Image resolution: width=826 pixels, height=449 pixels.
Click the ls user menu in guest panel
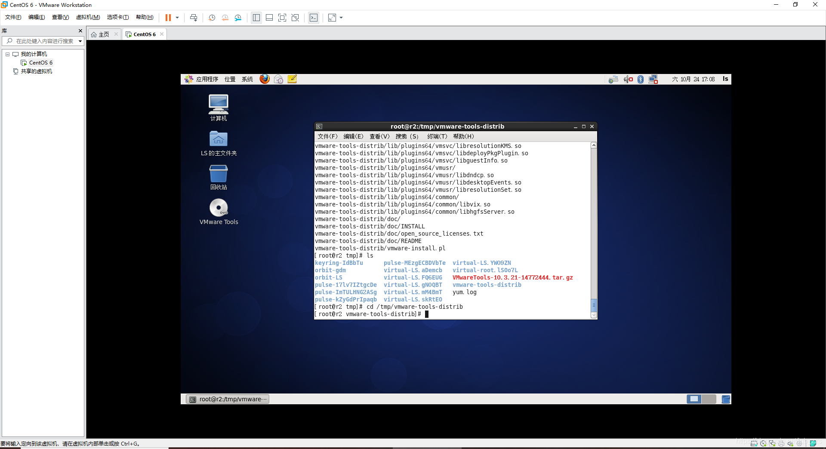click(x=725, y=79)
